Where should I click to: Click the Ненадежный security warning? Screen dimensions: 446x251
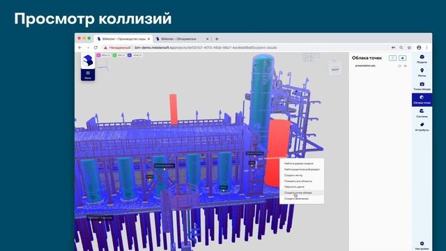point(117,47)
